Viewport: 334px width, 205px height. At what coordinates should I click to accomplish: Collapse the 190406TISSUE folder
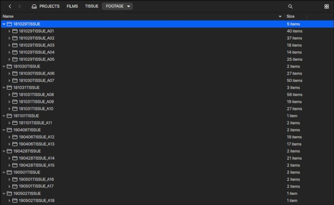pyautogui.click(x=4, y=130)
